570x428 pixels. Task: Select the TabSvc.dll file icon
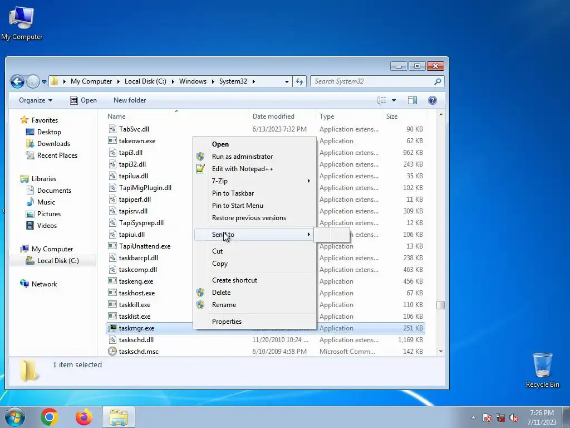[112, 129]
